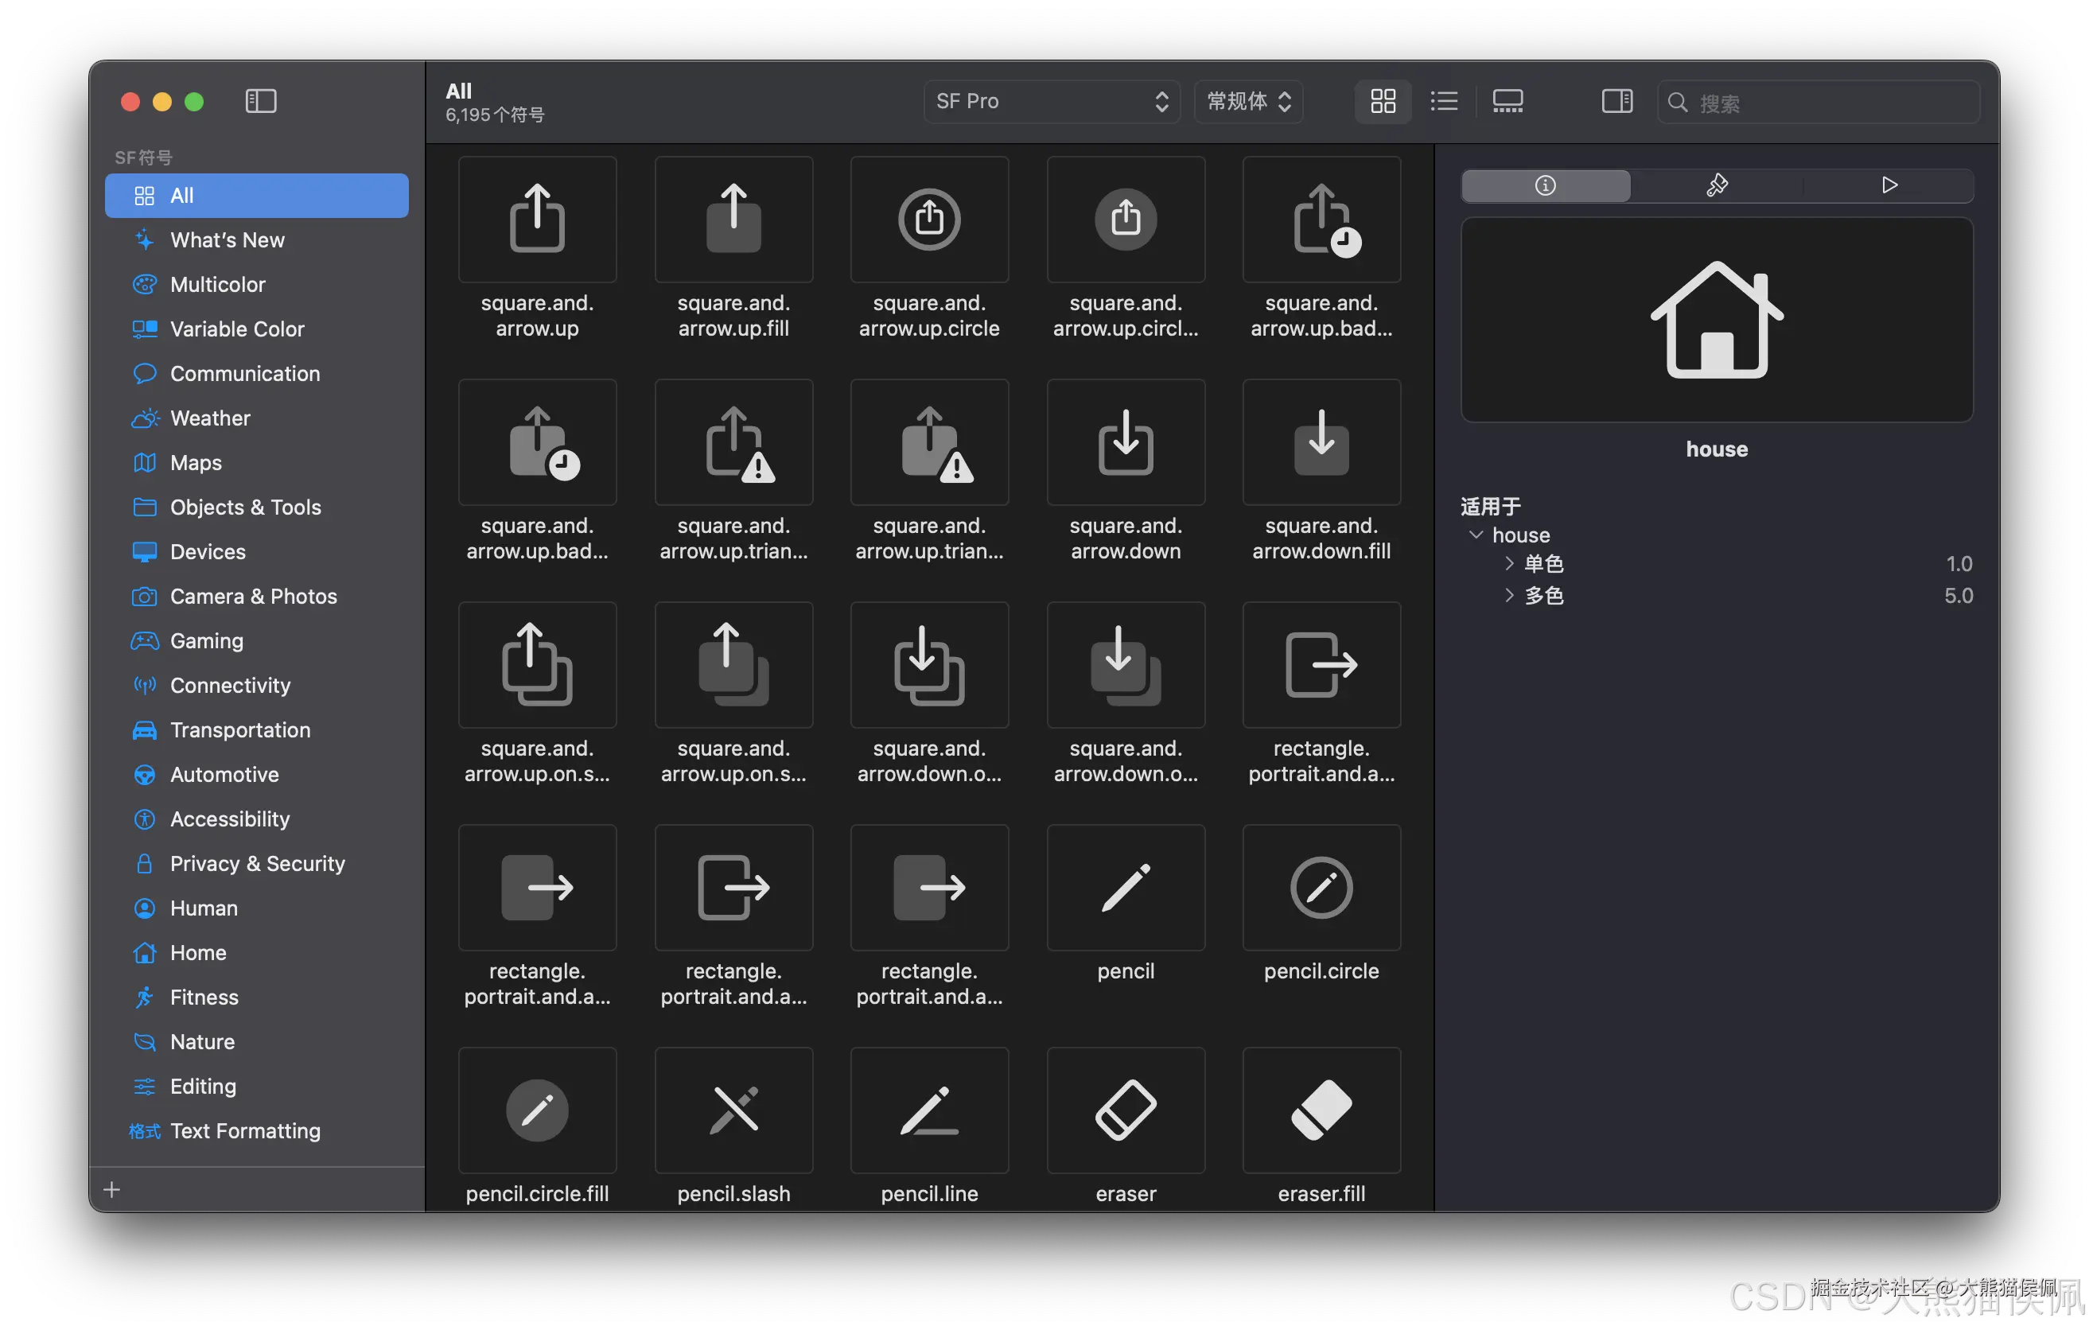2089x1330 pixels.
Task: Toggle the left sidebar visibility
Action: (x=260, y=102)
